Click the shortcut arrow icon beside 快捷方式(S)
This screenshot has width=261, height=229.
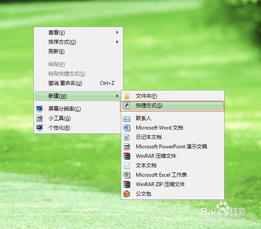[x=127, y=105]
